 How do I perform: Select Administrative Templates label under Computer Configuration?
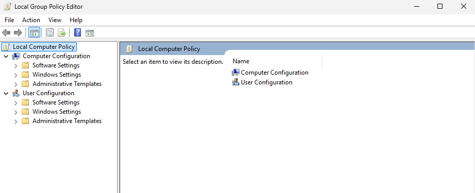point(67,84)
